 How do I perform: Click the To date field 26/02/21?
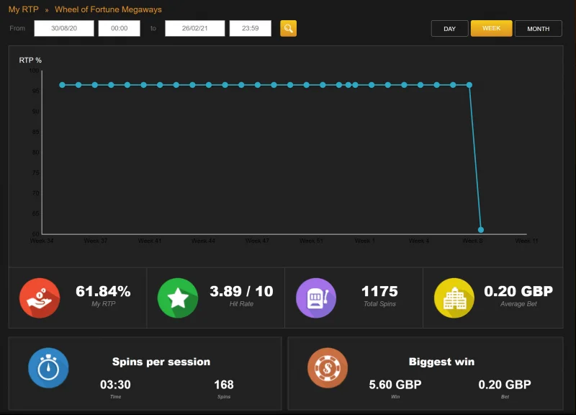[x=194, y=28]
